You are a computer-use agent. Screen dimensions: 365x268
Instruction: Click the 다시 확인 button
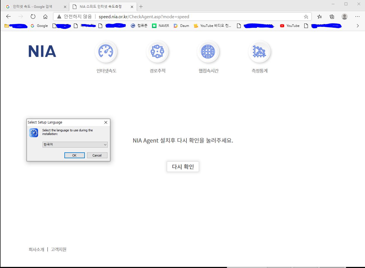coord(183,167)
